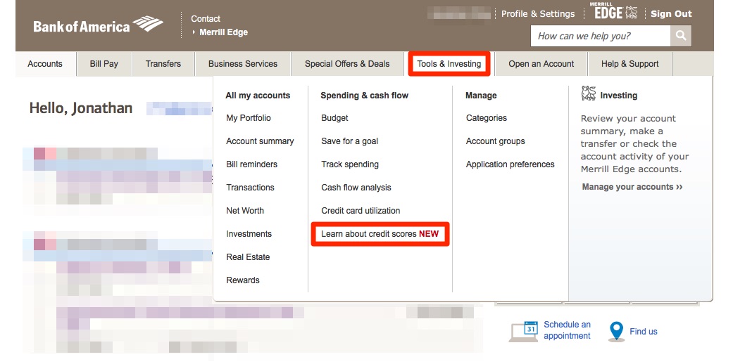Select Special Offers & Deals tab
This screenshot has height=364, width=733.
[x=347, y=64]
